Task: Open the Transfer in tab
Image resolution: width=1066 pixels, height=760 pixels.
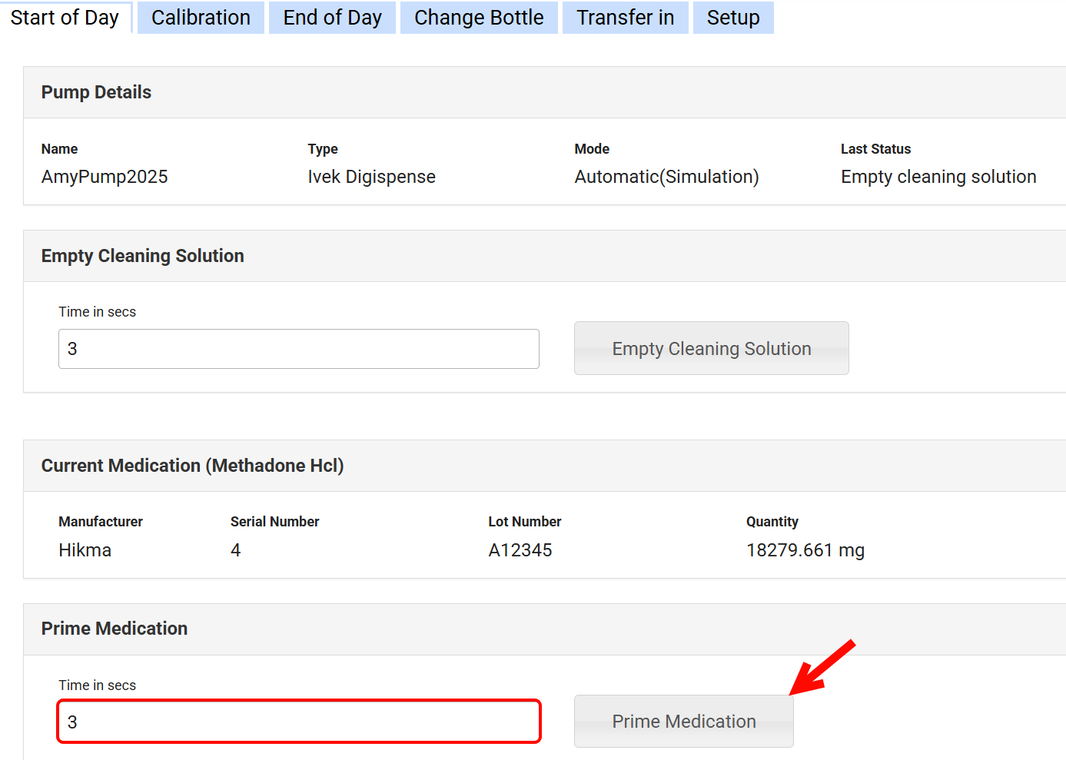Action: pos(625,18)
